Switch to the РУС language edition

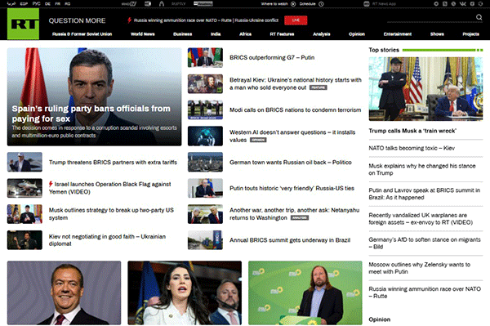coord(36,4)
